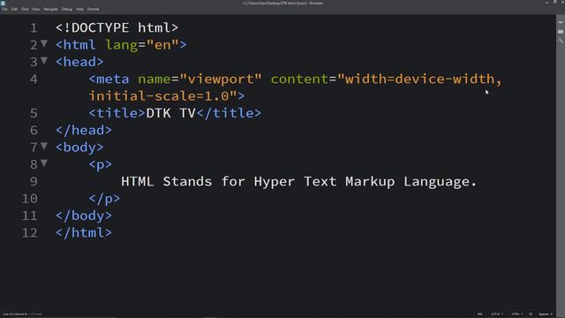Screen dimensions: 565x318
Task: Click the closing p tag on line 10
Action: click(104, 199)
